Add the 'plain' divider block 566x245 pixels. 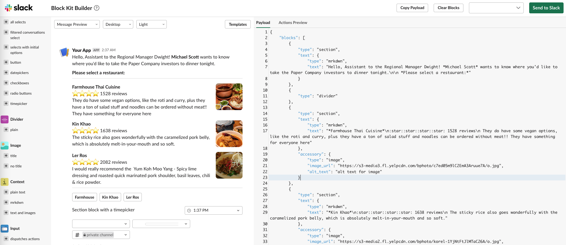pos(6,129)
